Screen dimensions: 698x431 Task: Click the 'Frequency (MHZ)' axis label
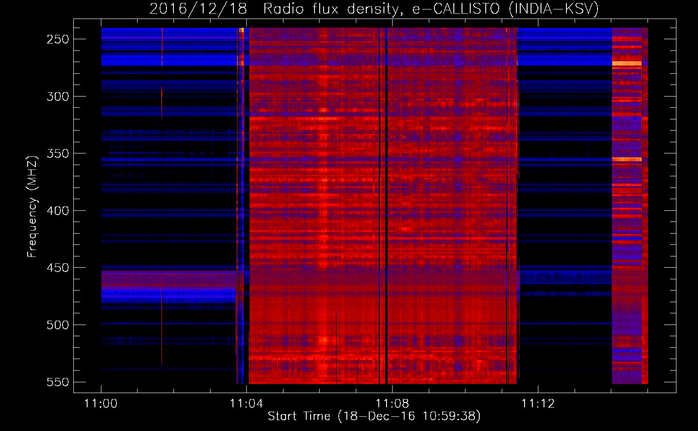click(32, 206)
